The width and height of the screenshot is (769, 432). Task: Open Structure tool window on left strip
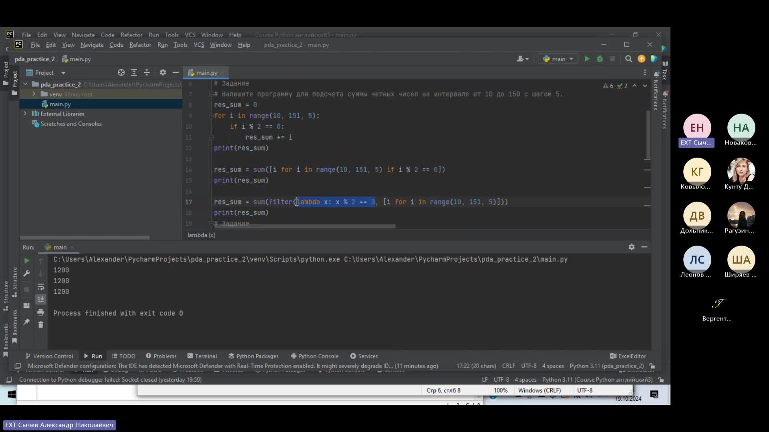point(15,282)
